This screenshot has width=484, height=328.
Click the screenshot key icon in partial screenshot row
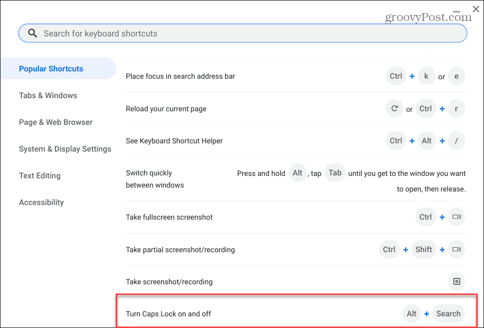pos(456,249)
